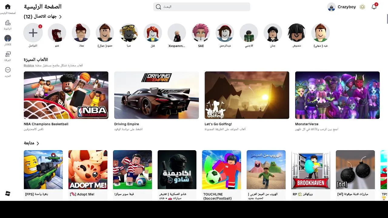Click inside the search input field
Image resolution: width=388 pixels, height=218 pixels.
pos(202,7)
